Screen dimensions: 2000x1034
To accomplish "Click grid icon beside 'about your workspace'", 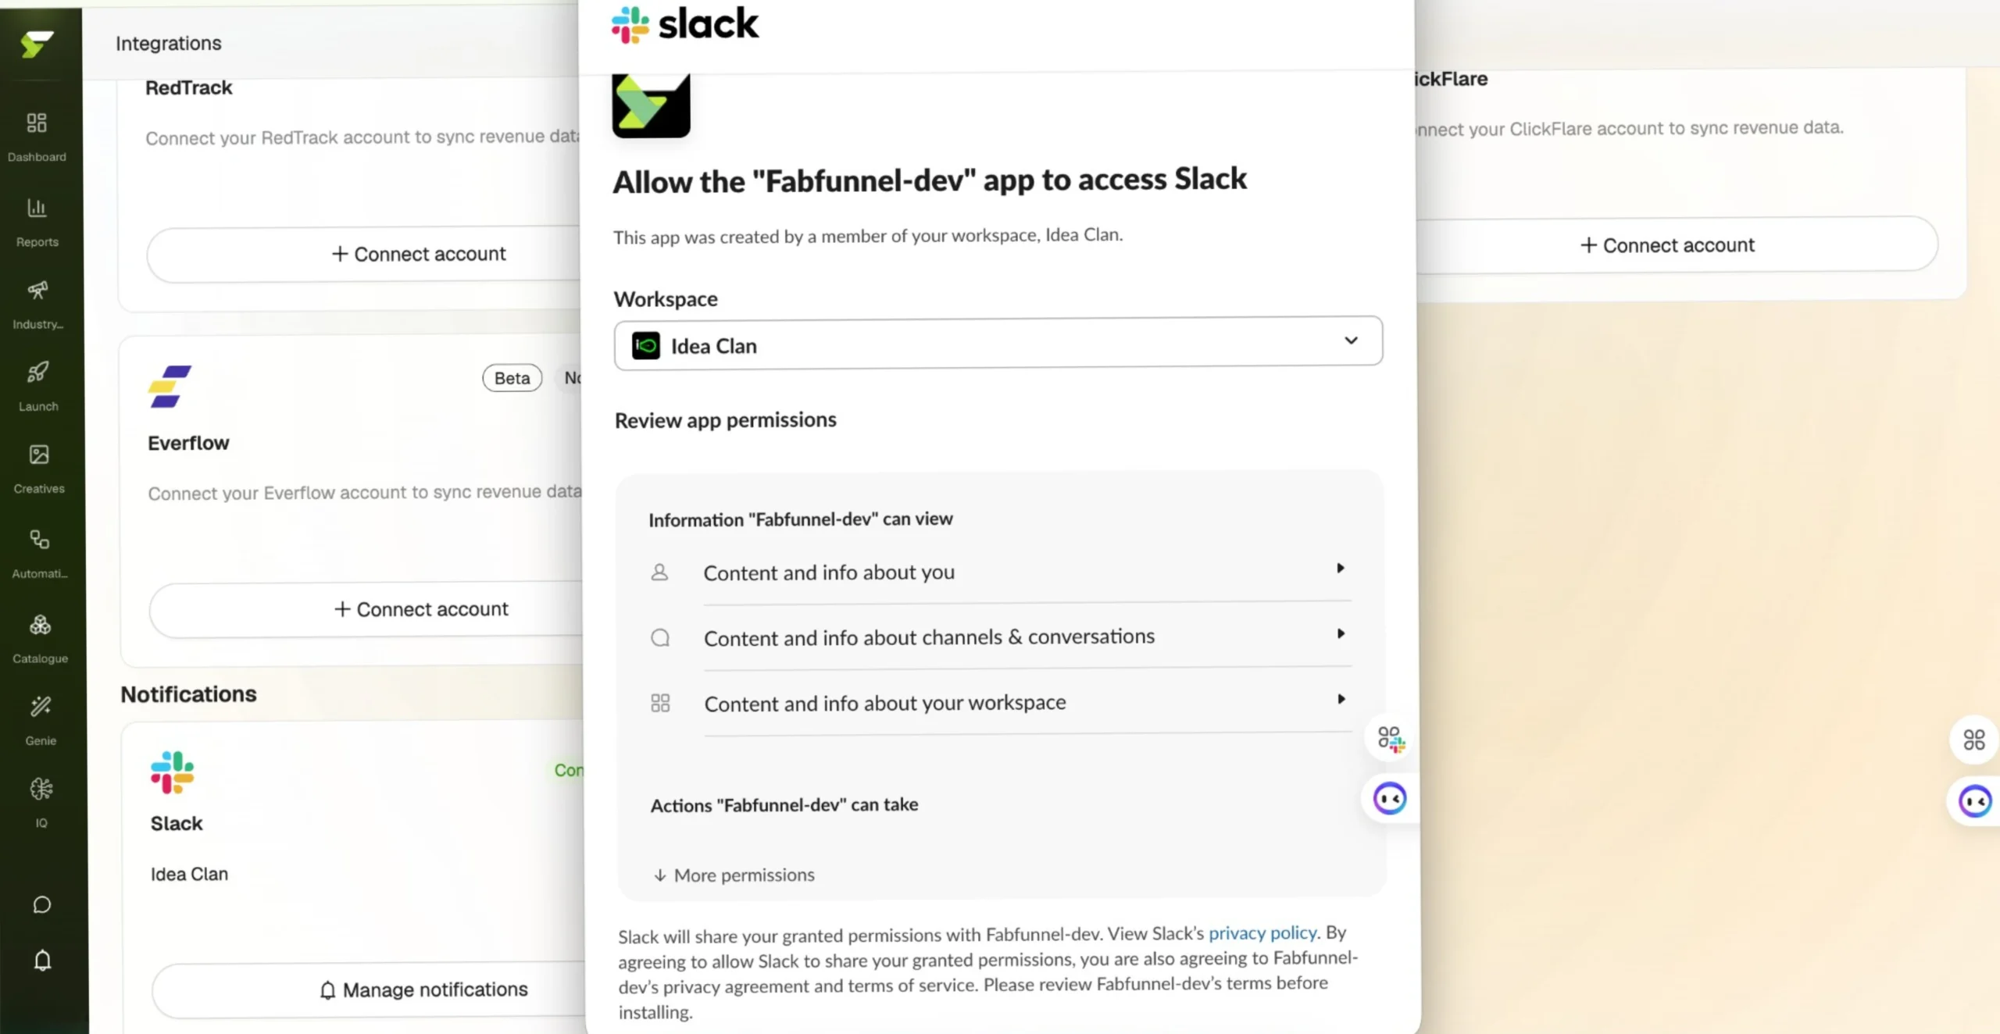I will [660, 704].
